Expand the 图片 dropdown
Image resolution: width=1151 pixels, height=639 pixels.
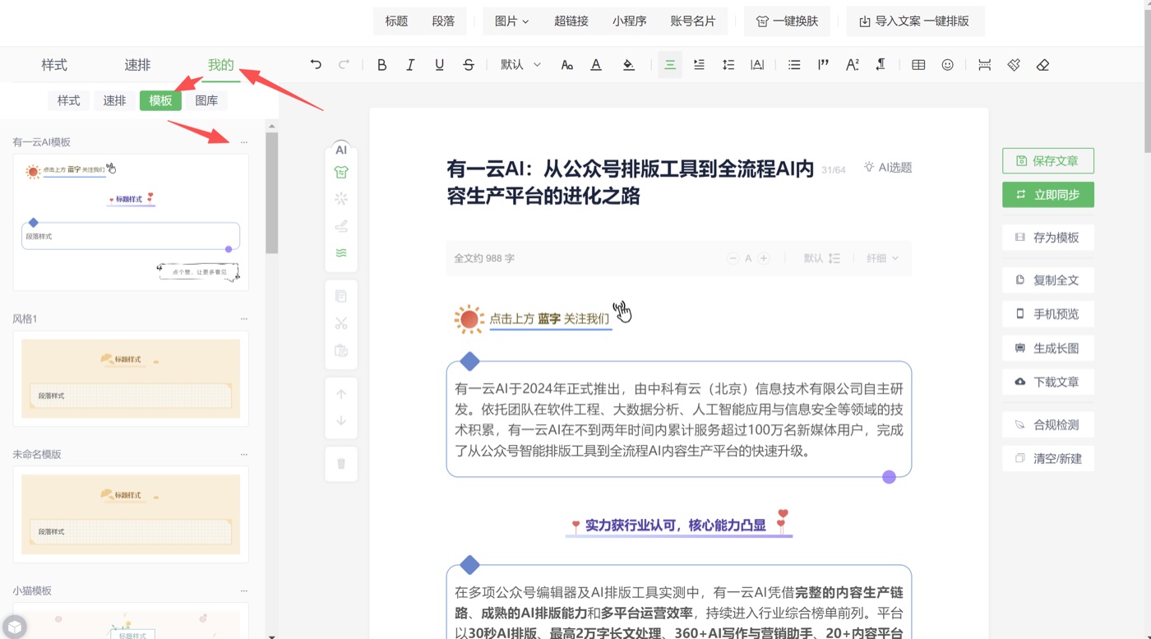click(511, 21)
